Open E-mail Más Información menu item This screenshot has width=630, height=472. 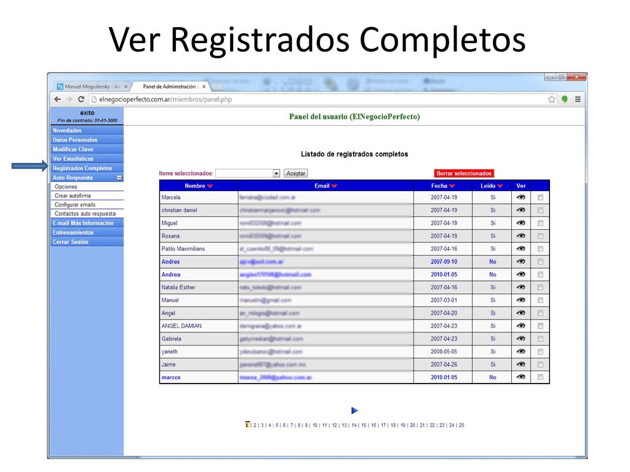87,222
